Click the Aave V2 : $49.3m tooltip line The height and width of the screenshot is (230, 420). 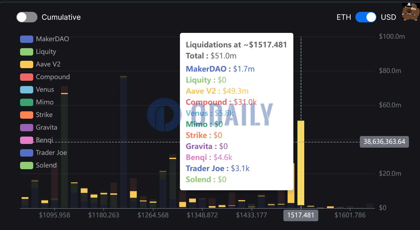tap(217, 91)
